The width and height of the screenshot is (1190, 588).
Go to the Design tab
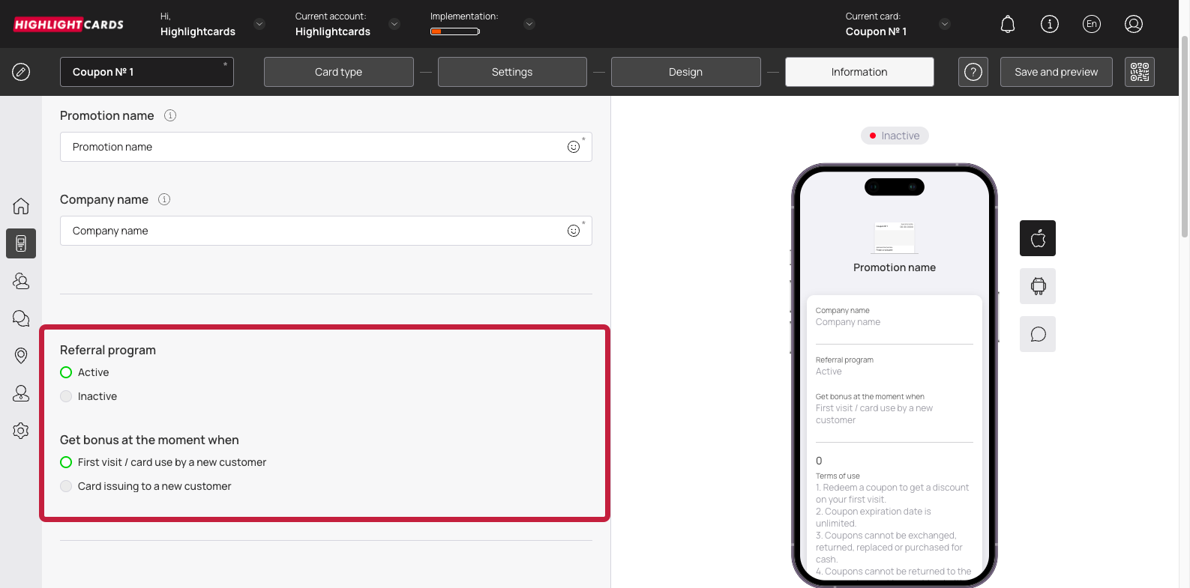[685, 72]
